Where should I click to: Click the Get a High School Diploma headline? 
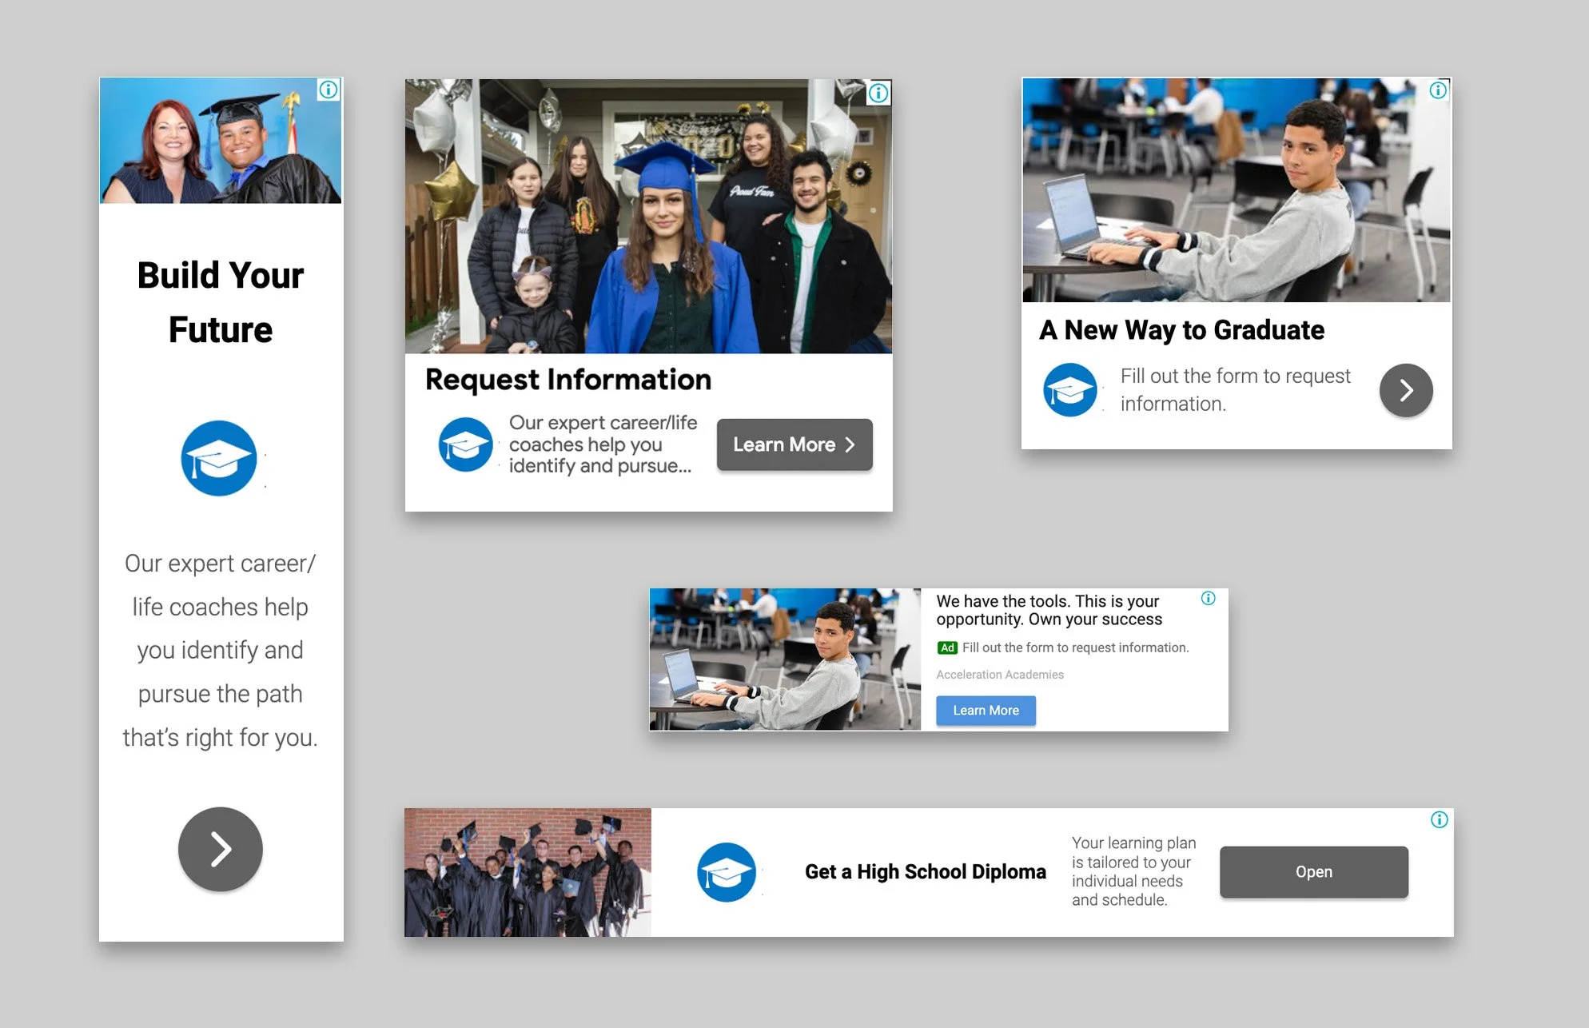pyautogui.click(x=925, y=872)
